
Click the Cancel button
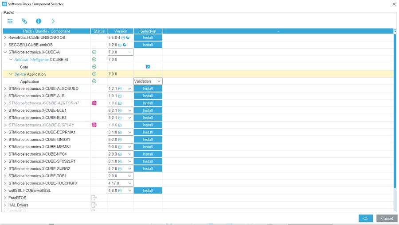[387, 218]
